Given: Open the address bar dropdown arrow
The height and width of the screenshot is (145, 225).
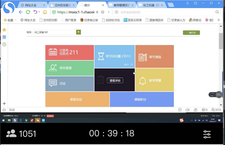Looking at the screenshot, I should pos(109,12).
